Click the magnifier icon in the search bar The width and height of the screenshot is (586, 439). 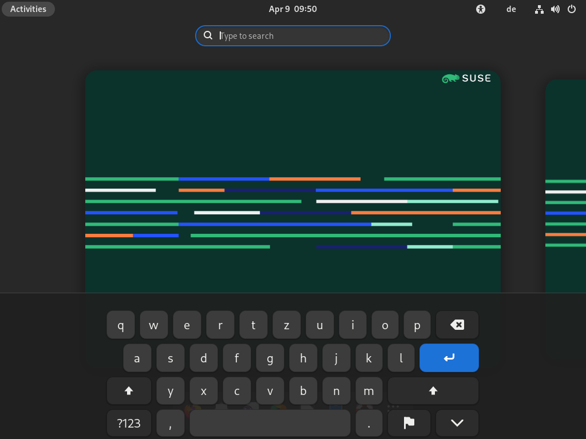208,35
